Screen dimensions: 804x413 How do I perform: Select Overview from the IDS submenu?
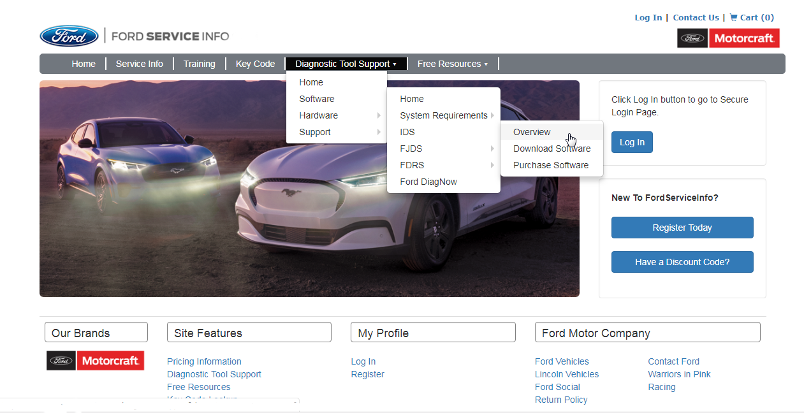coord(532,132)
